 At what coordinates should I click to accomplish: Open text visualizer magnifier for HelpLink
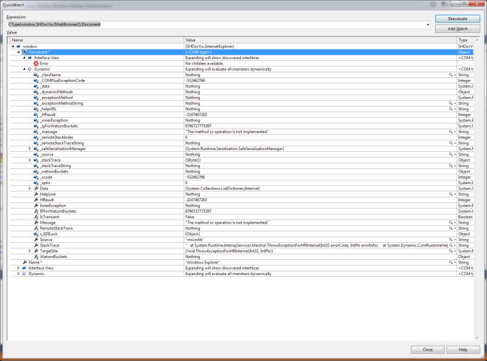click(x=450, y=194)
